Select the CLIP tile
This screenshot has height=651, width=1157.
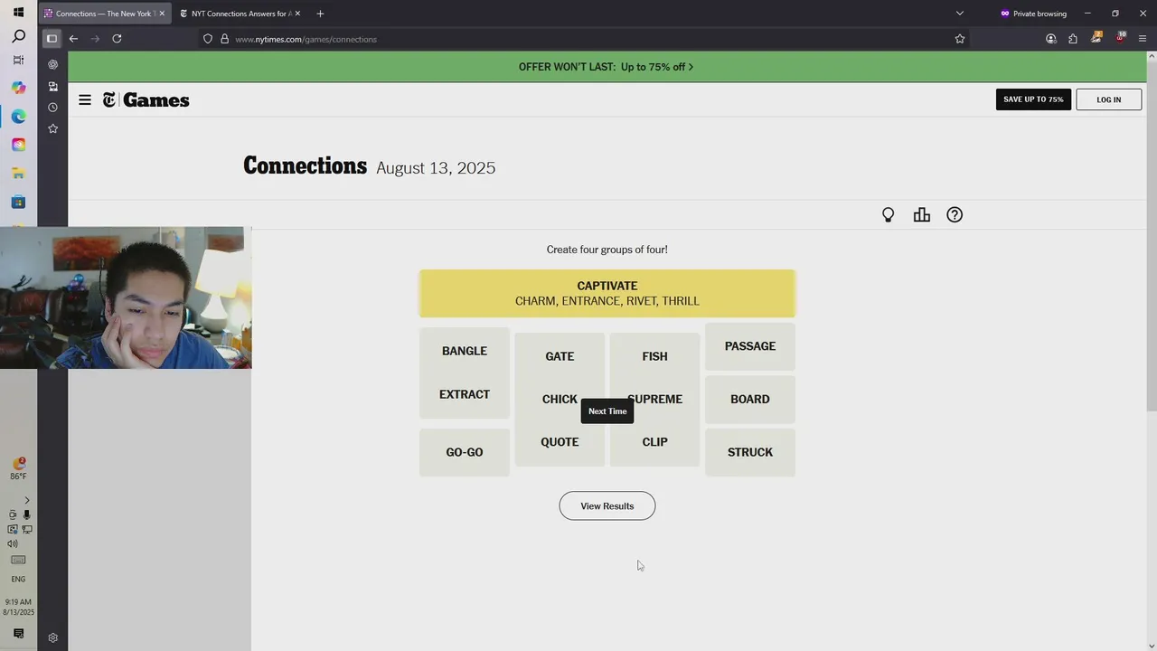click(654, 442)
